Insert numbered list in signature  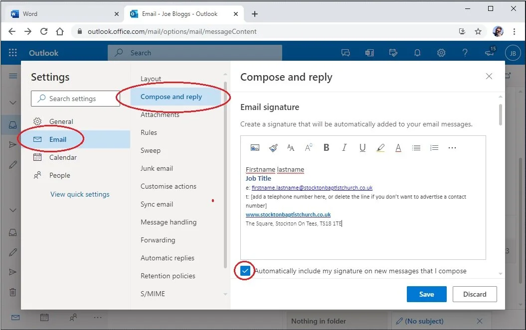(x=434, y=148)
